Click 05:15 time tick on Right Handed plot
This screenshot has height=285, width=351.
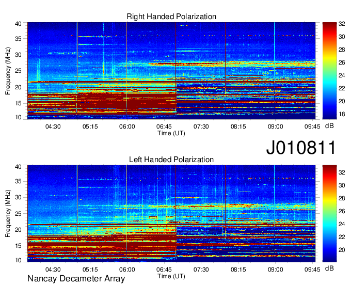90,126
